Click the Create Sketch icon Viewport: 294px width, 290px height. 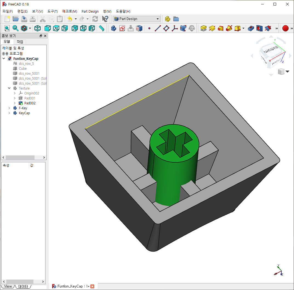122,28
